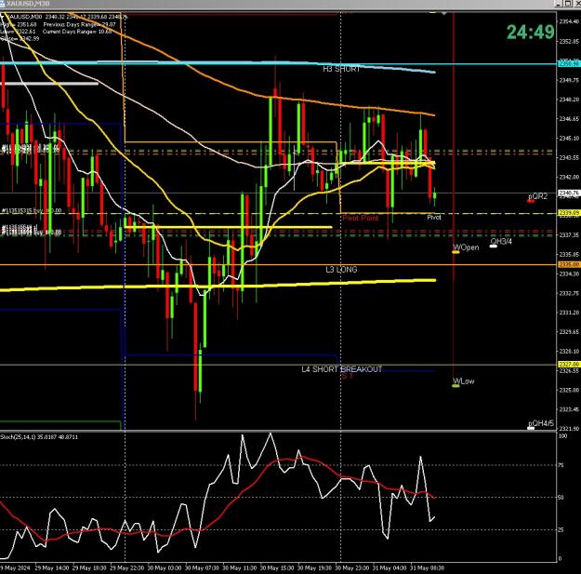Click the Current Days Range 10.68 text
This screenshot has height=574, width=581.
(77, 32)
